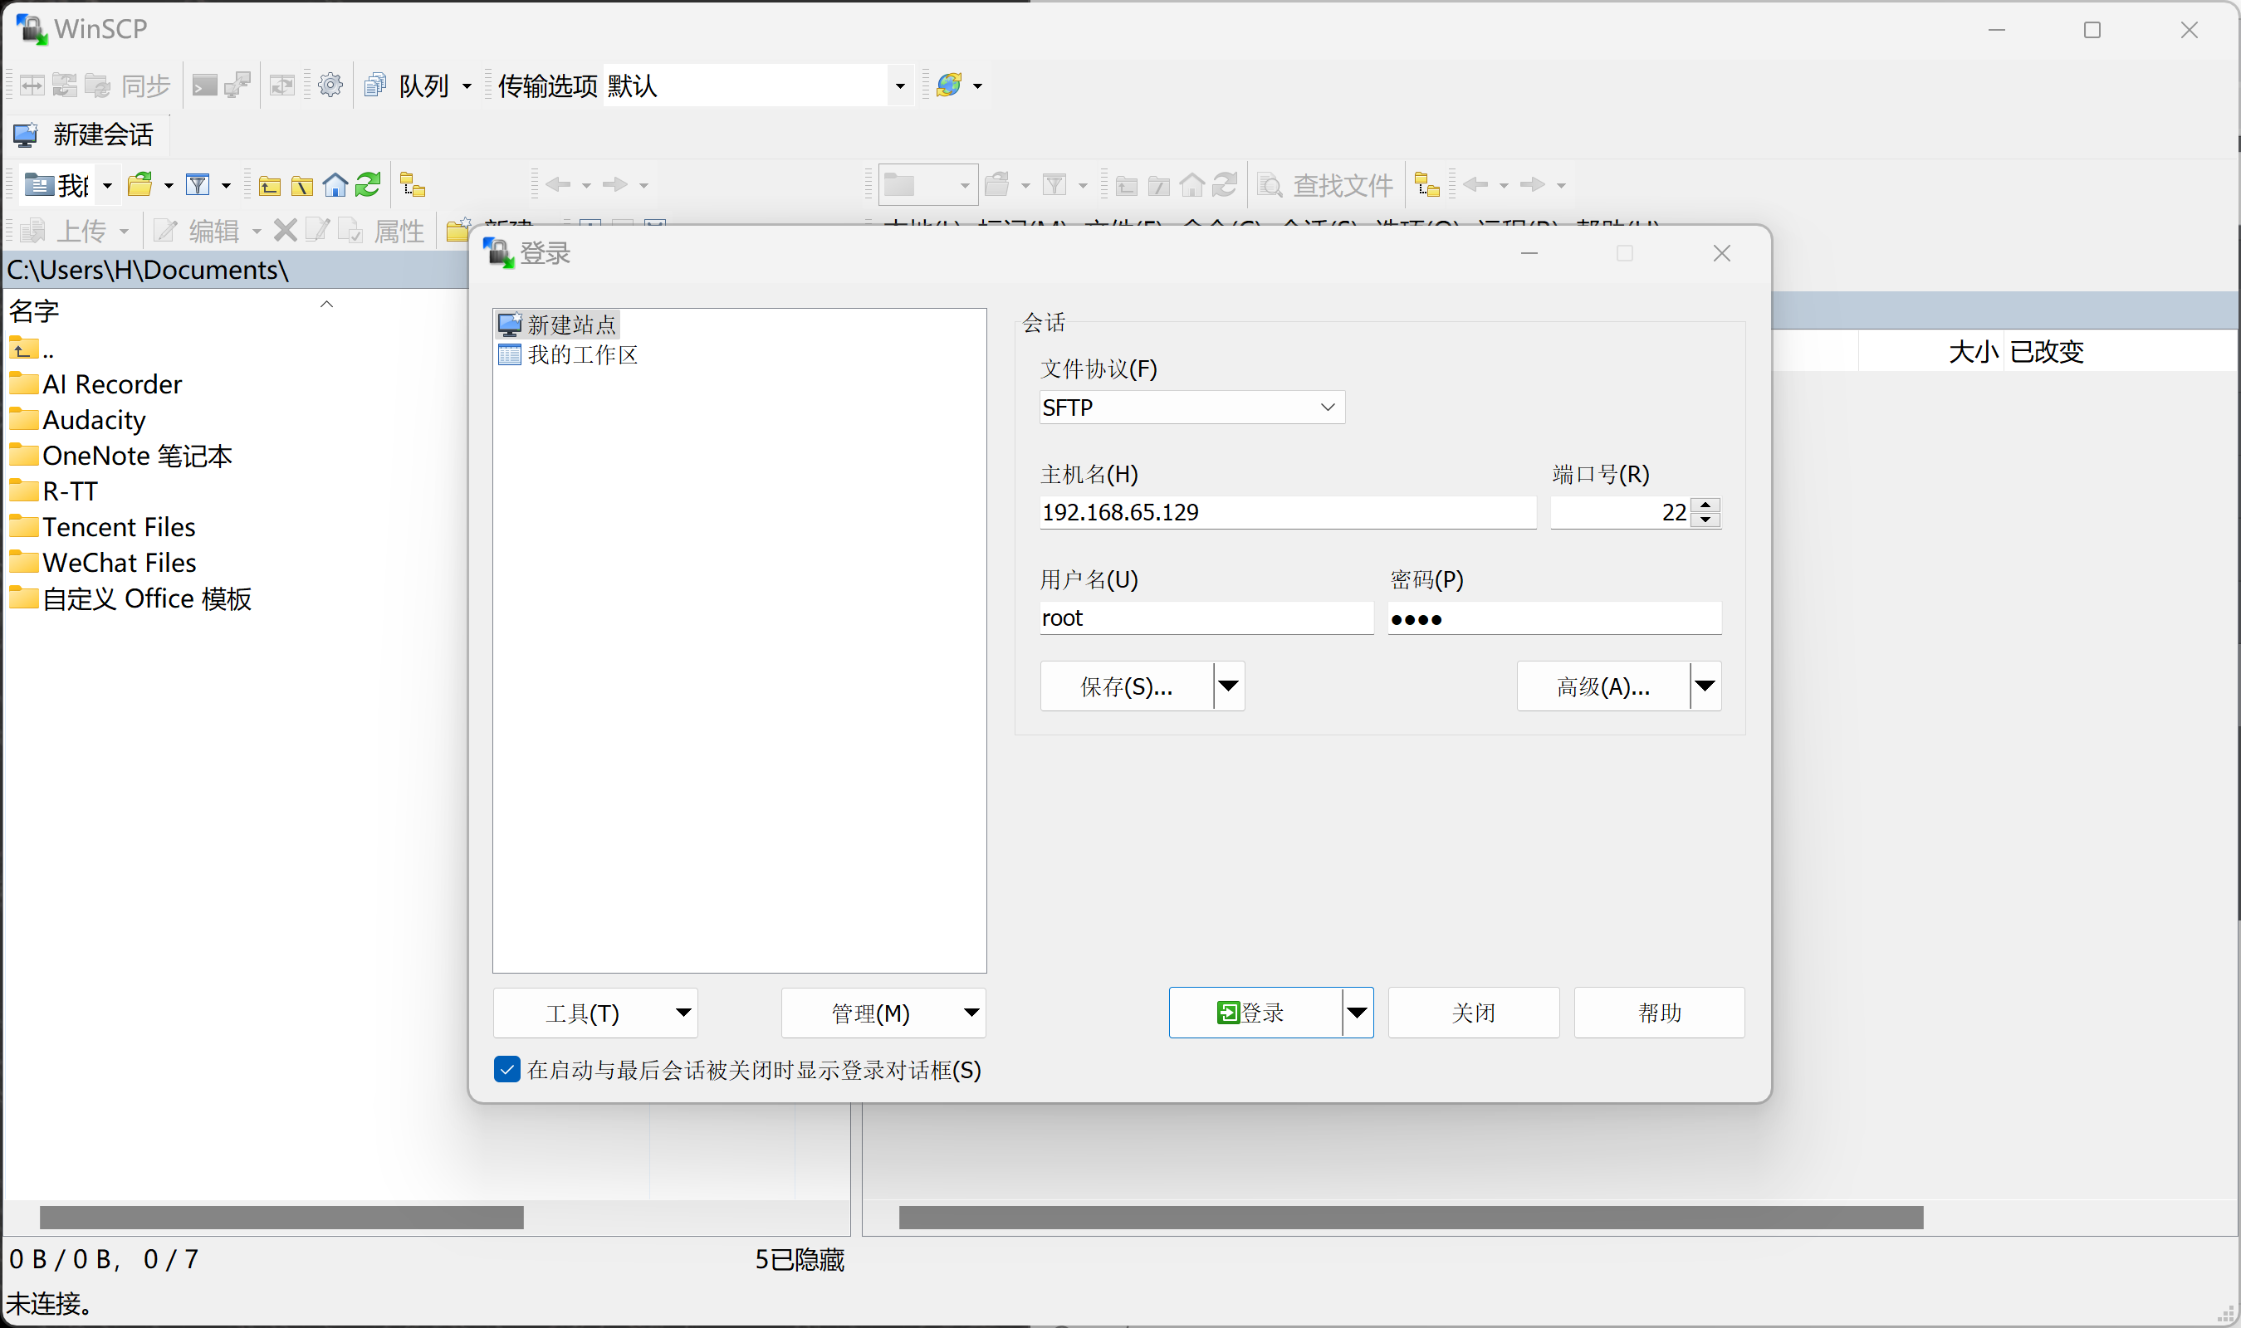The height and width of the screenshot is (1328, 2241).
Task: Click the 主机名 field with 192.168.65.129
Action: click(1287, 512)
